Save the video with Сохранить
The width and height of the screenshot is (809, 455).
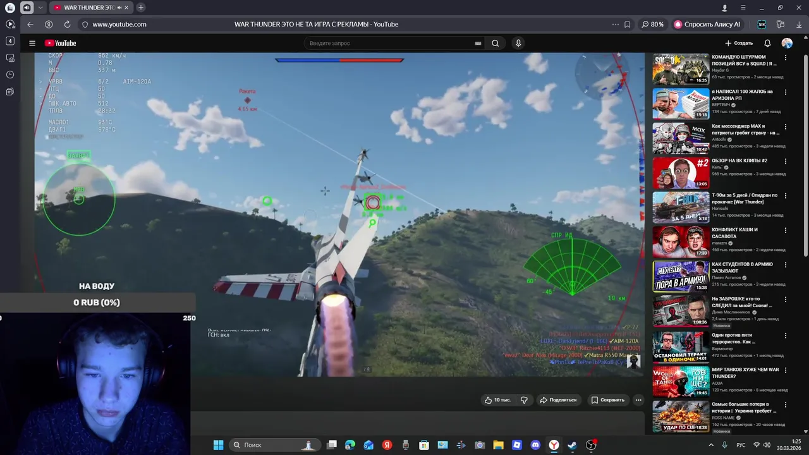(x=607, y=400)
